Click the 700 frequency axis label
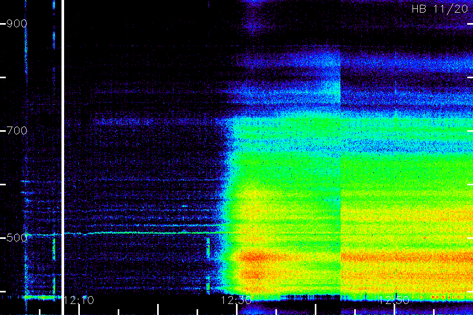Image resolution: width=473 pixels, height=315 pixels. [x=17, y=131]
